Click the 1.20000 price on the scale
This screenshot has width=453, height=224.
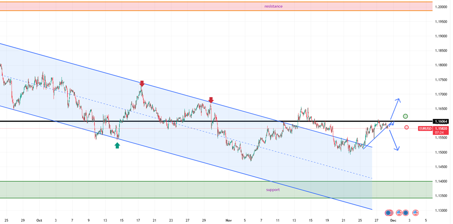pos(442,7)
